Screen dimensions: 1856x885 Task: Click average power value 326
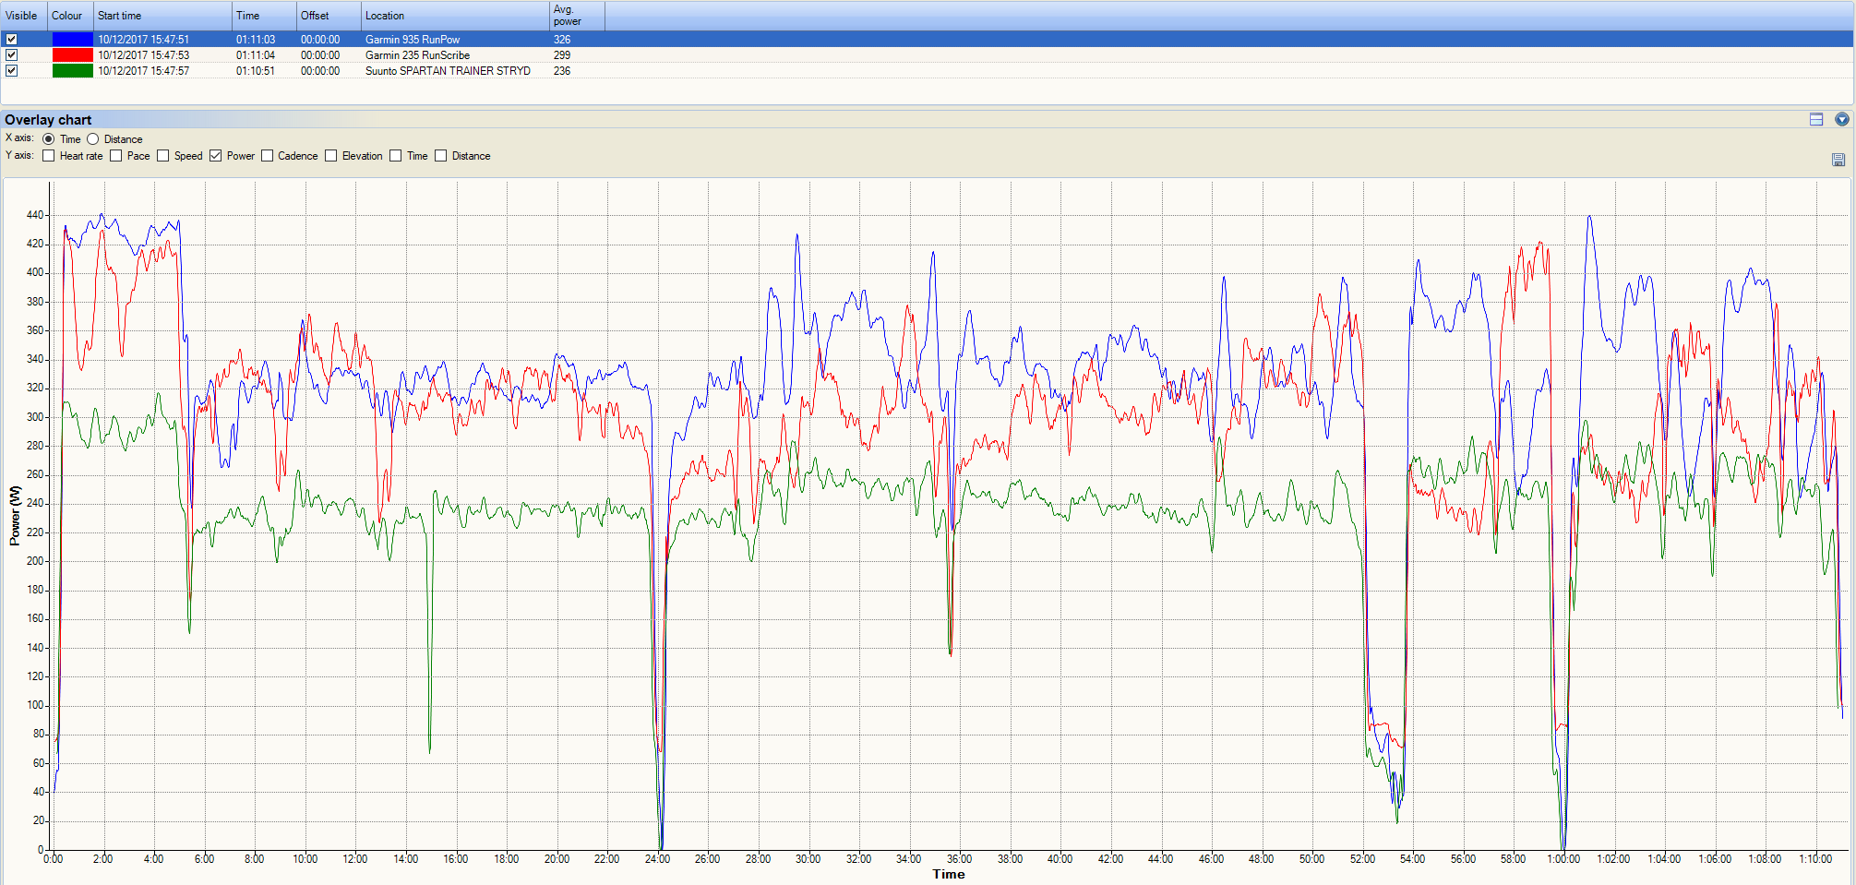[x=562, y=40]
